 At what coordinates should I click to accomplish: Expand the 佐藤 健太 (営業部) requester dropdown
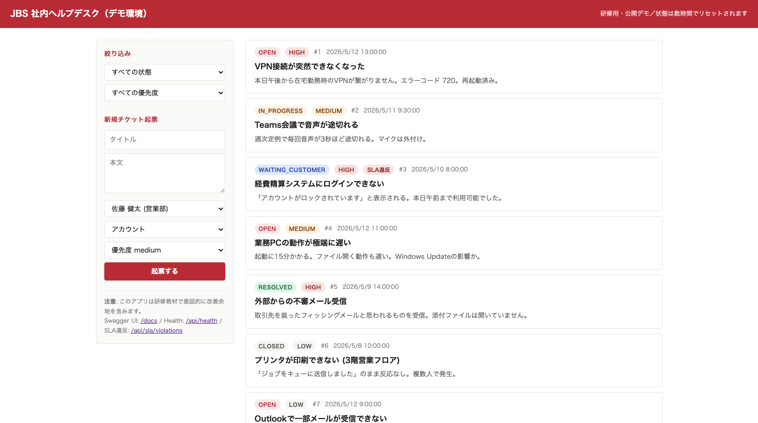(164, 209)
